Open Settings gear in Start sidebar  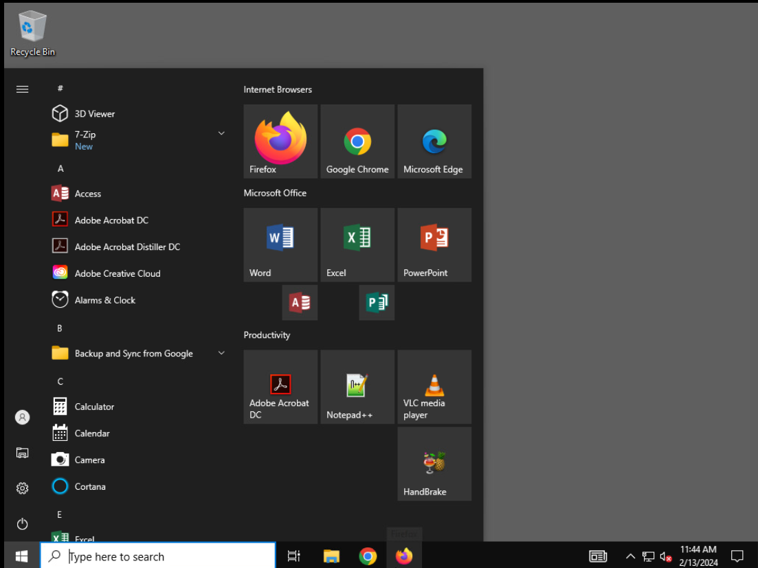pyautogui.click(x=22, y=488)
